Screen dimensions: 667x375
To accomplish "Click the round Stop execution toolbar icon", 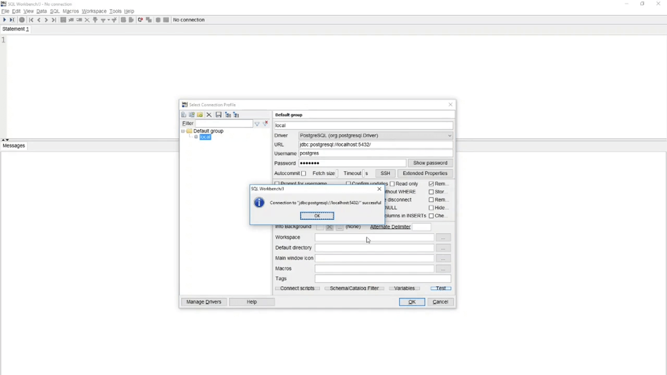I will click(x=22, y=20).
